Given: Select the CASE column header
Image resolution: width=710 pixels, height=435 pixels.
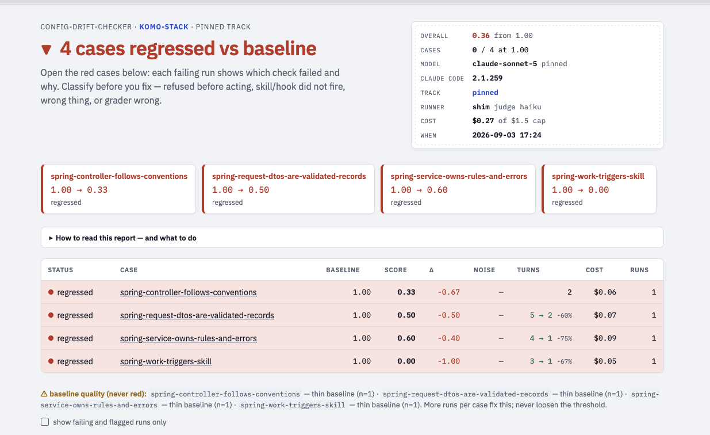Looking at the screenshot, I should click(129, 270).
